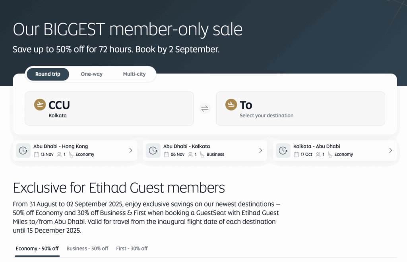The height and width of the screenshot is (262, 407).
Task: Expand the Abu Dhabi - Hong Kong recent search
Action: pos(130,150)
